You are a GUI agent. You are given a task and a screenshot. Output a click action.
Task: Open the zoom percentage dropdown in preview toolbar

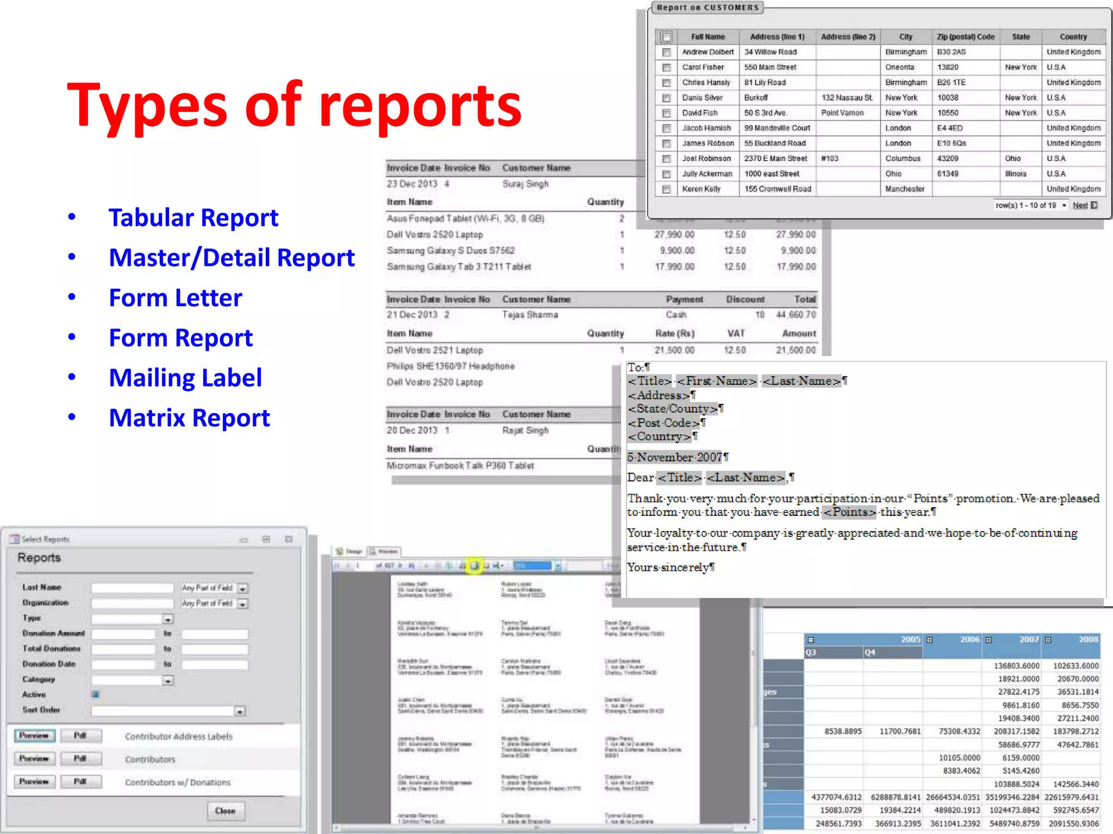coord(558,565)
